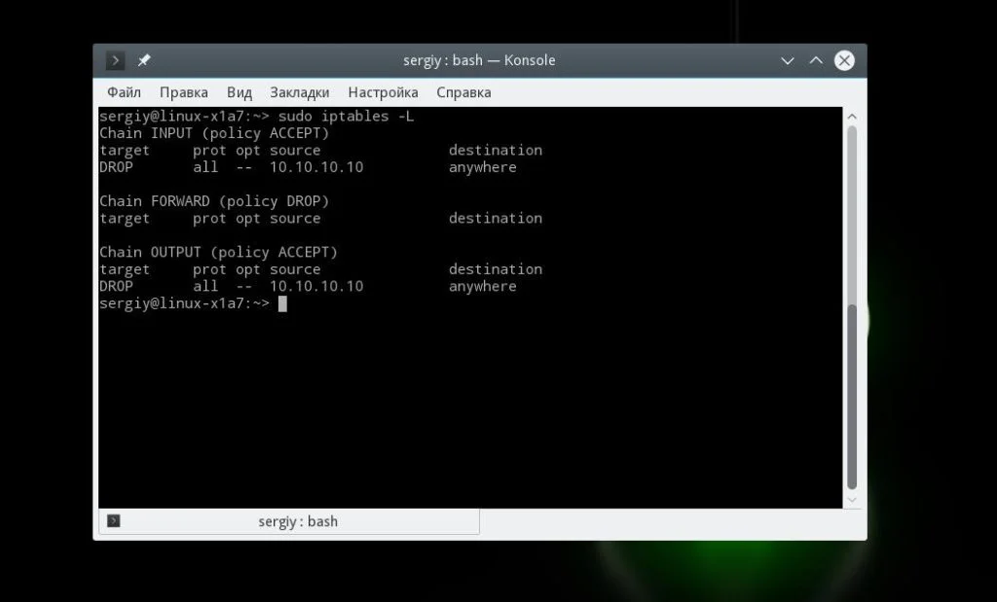Click the terminal cursor at the prompt

(282, 303)
